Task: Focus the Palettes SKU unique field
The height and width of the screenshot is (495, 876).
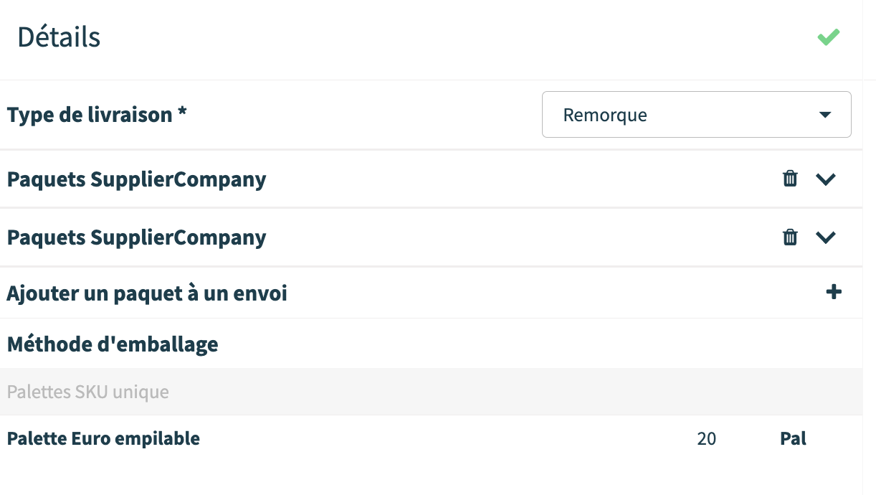Action: [x=431, y=392]
